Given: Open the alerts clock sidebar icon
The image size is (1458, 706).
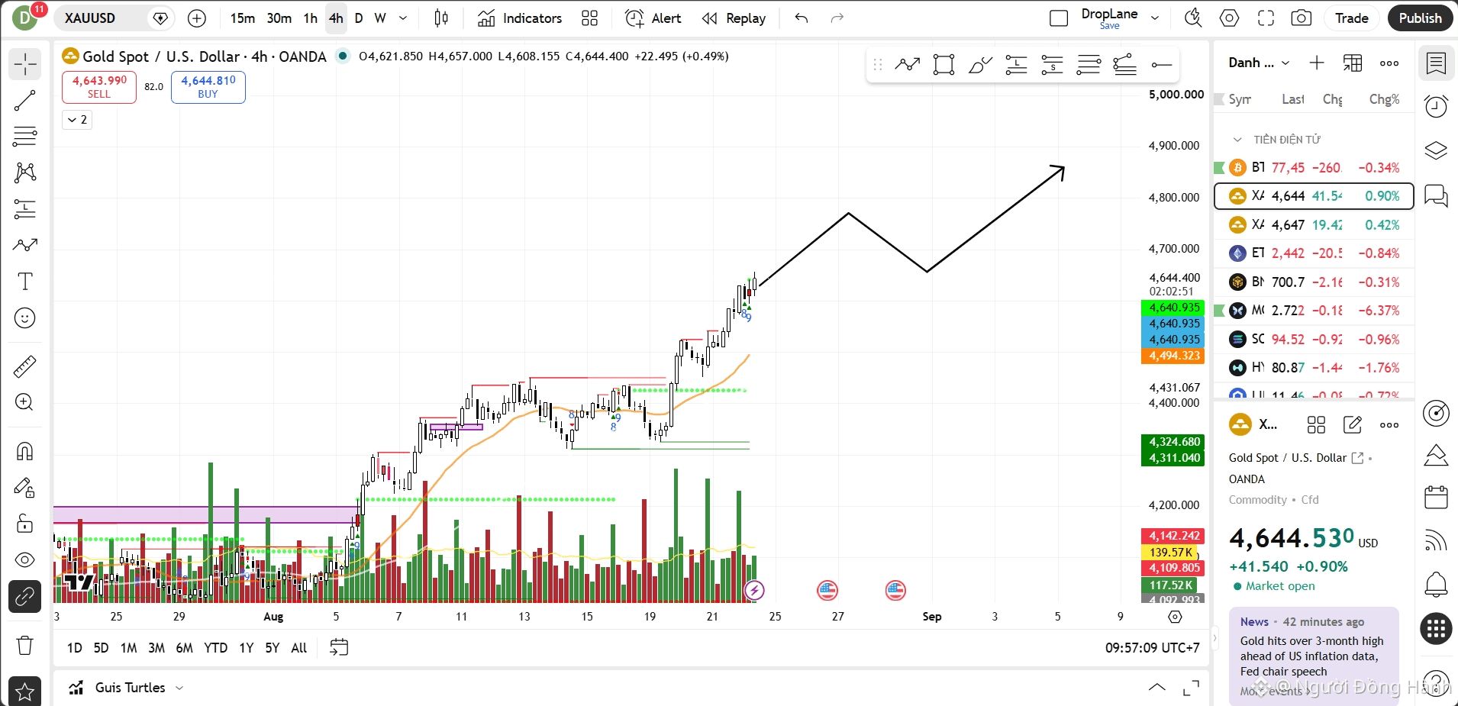Looking at the screenshot, I should (1436, 106).
